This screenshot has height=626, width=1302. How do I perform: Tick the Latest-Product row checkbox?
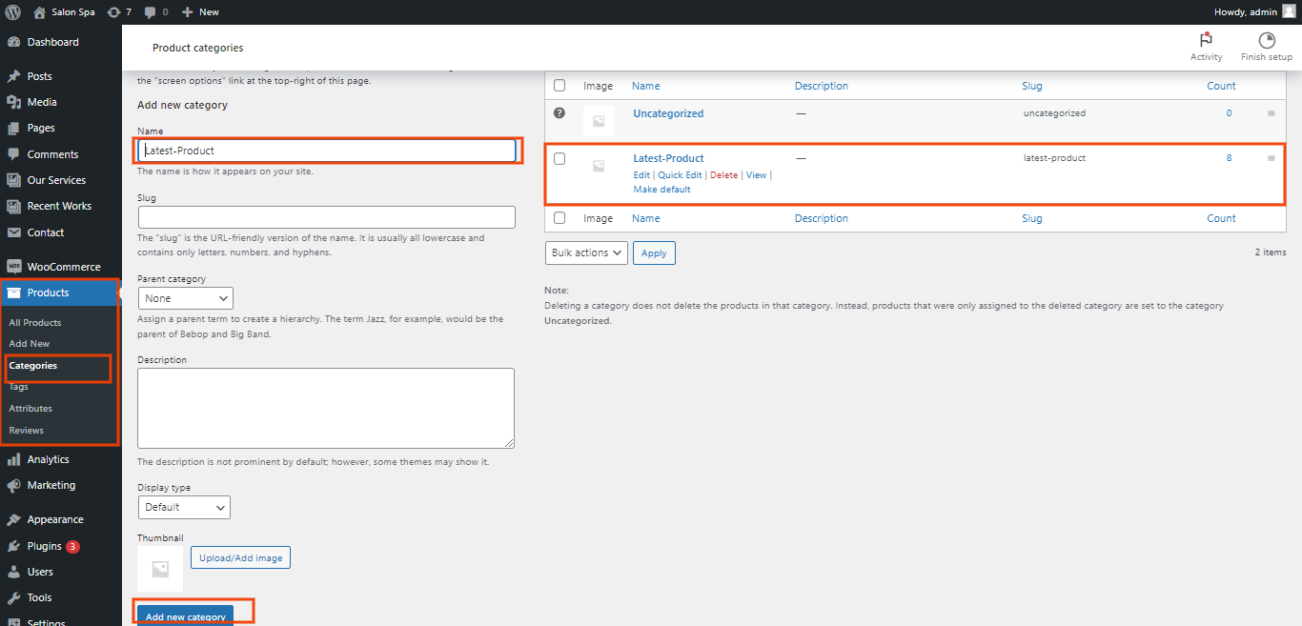click(x=559, y=158)
